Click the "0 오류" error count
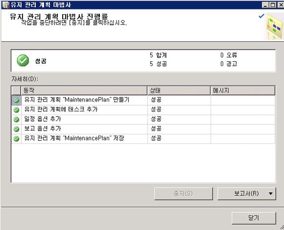This screenshot has width=284, height=230. (x=229, y=55)
